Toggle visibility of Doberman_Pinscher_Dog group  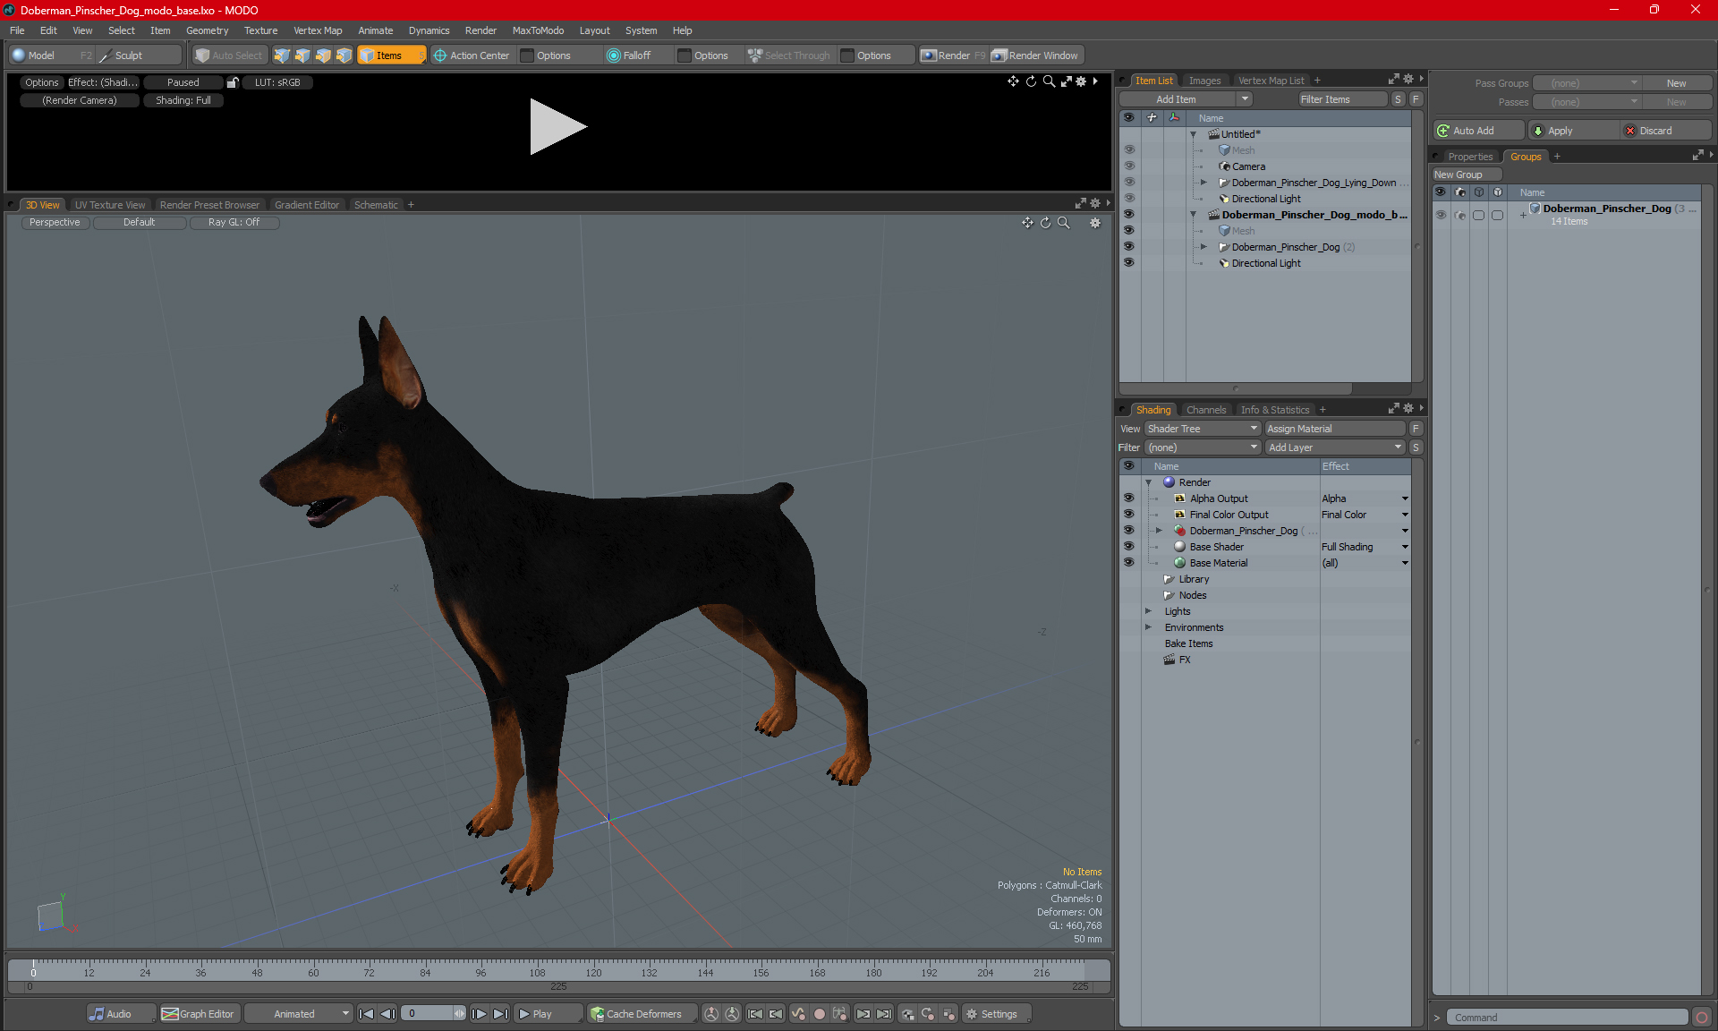(1441, 215)
